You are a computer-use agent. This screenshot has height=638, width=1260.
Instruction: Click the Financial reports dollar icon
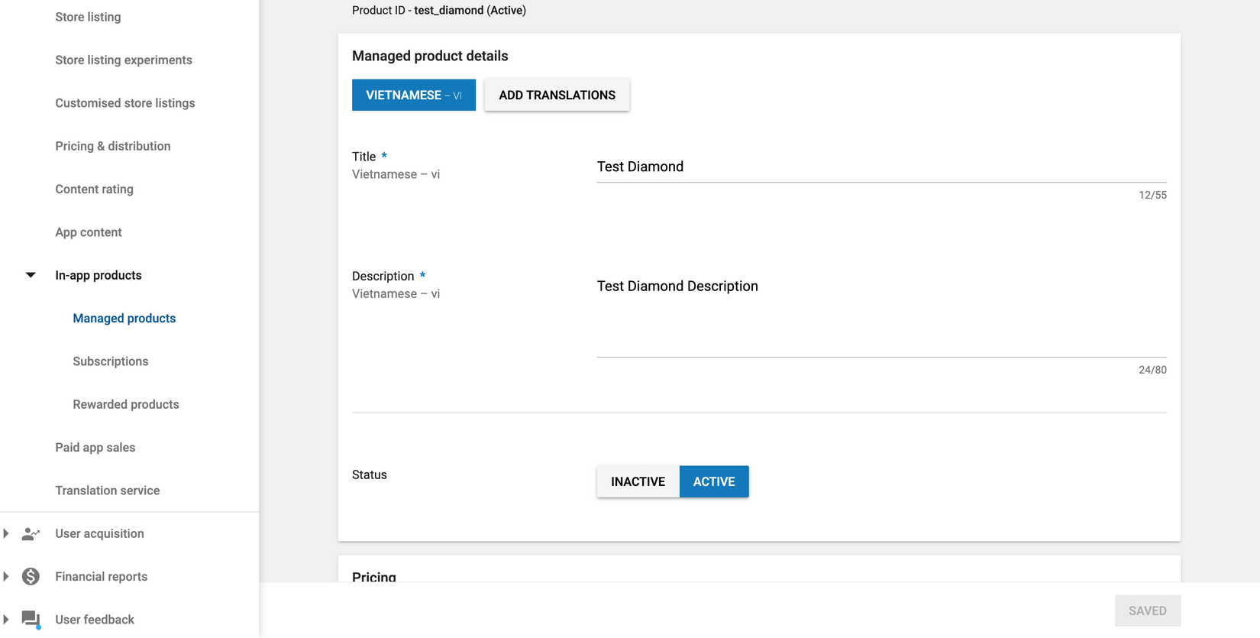pos(31,577)
